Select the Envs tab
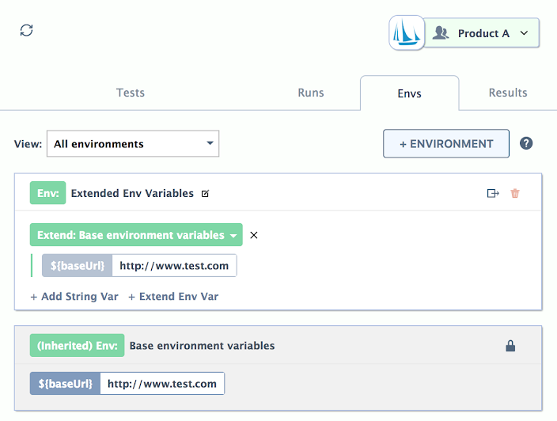Image resolution: width=557 pixels, height=421 pixels. coord(410,93)
